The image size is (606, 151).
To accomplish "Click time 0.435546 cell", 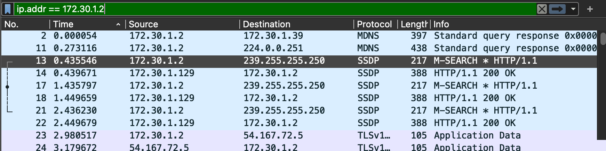I will coord(75,61).
